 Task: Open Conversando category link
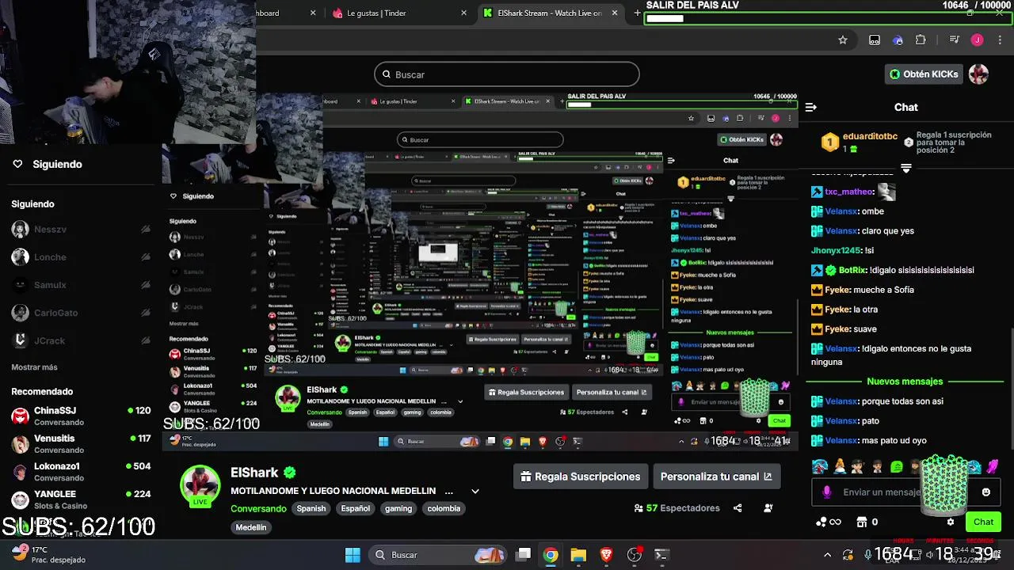click(x=258, y=508)
